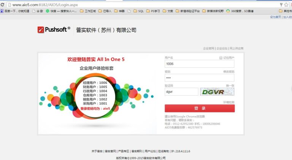
Task: Click the red 登录 button
Action: (200, 108)
